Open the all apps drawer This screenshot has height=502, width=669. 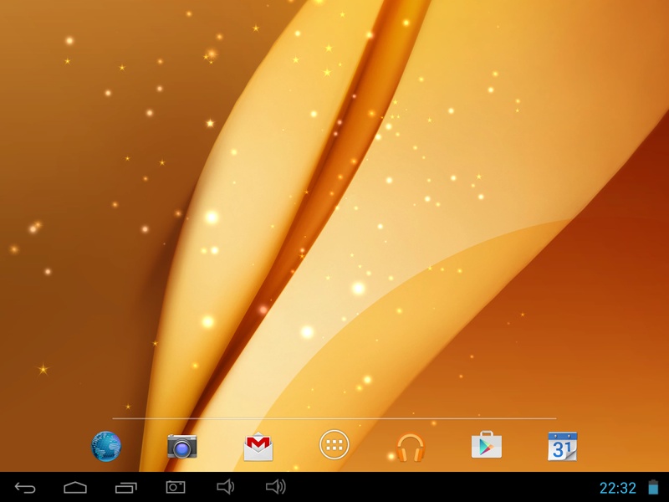(x=334, y=445)
